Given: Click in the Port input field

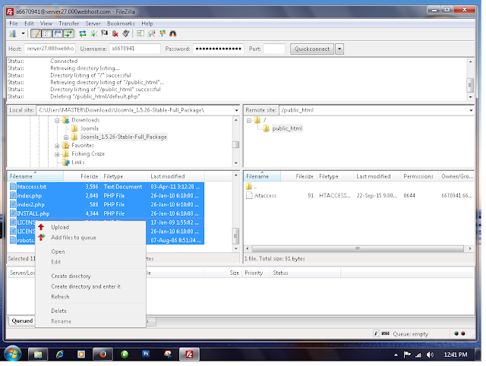Looking at the screenshot, I should pyautogui.click(x=274, y=49).
